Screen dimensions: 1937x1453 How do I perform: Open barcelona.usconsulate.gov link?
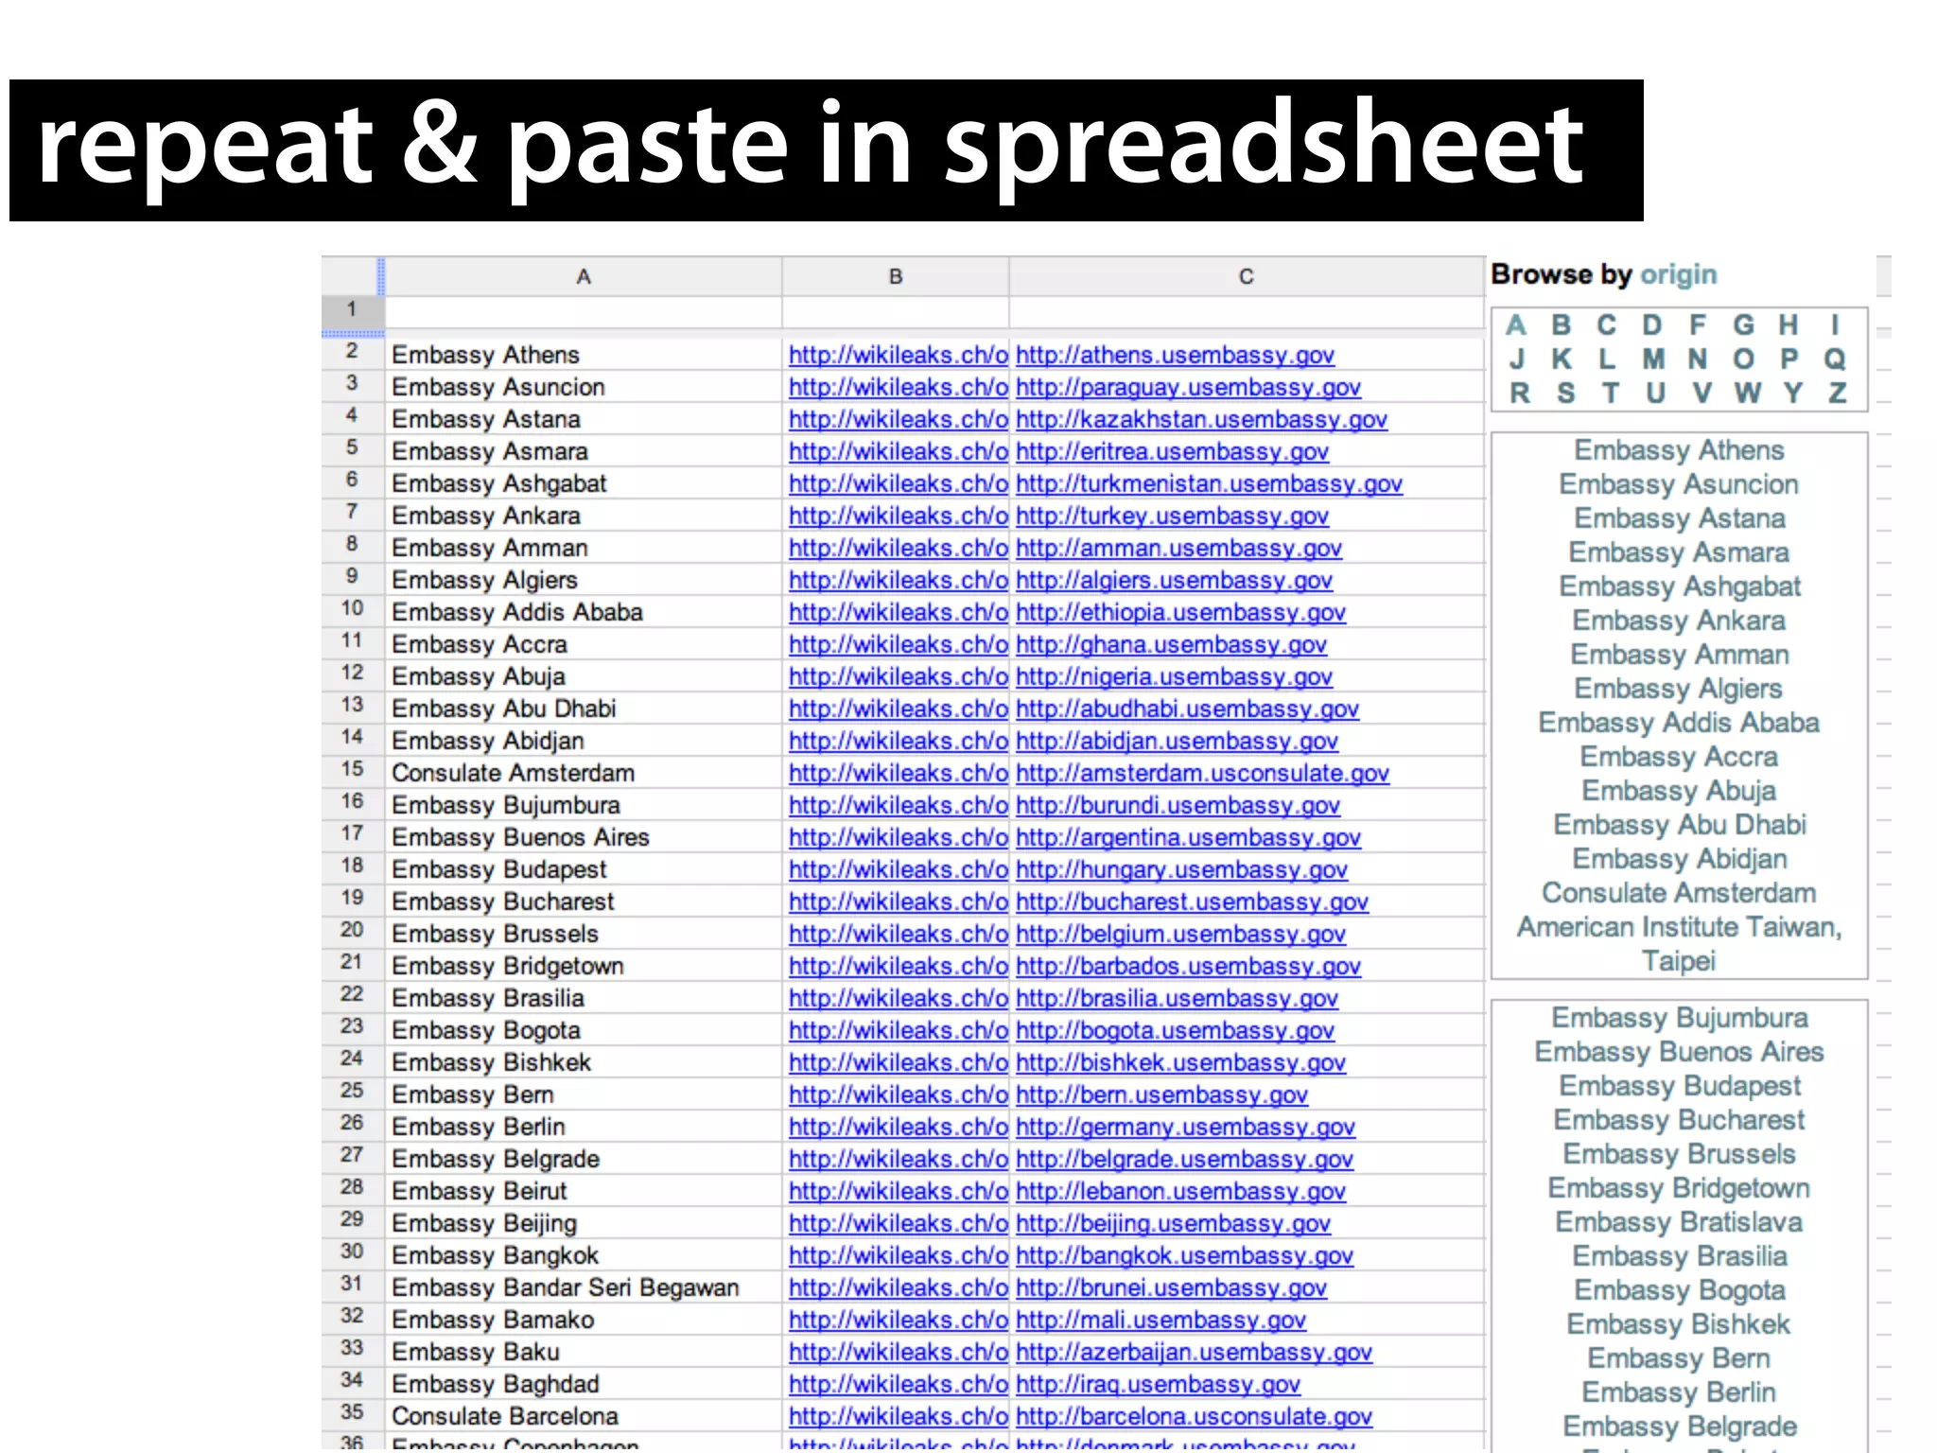[1194, 1416]
